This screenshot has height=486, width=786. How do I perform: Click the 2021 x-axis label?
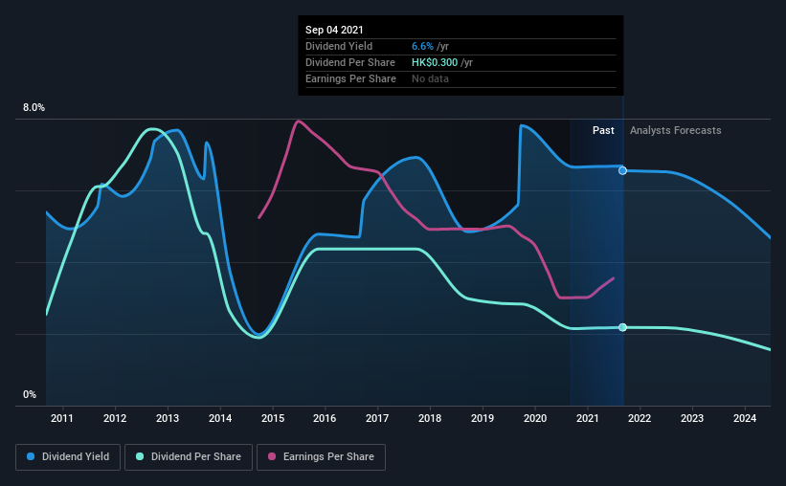(x=588, y=418)
